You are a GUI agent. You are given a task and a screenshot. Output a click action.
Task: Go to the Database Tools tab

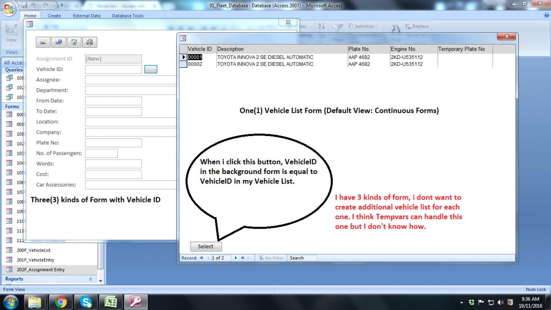[x=128, y=16]
